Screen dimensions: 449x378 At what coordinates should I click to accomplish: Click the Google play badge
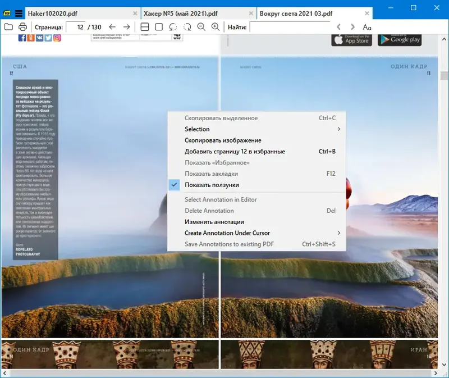pos(400,39)
